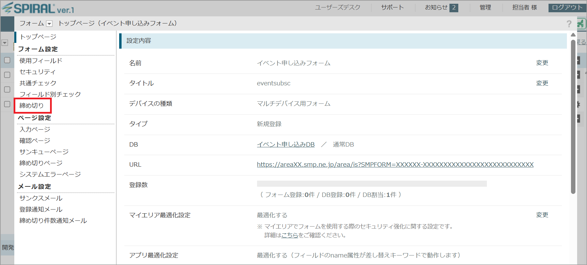Image resolution: width=587 pixels, height=265 pixels.
Task: Expand the dropdown arrow above the checkboxes
Action: tap(5, 43)
